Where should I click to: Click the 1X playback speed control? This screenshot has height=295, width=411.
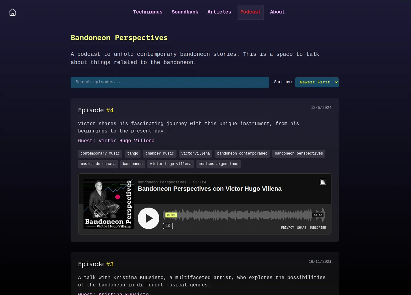coord(168,226)
